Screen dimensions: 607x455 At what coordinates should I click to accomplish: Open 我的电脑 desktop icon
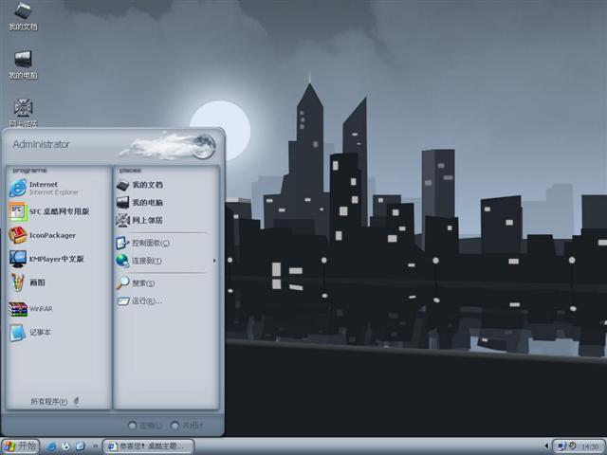coord(23,64)
